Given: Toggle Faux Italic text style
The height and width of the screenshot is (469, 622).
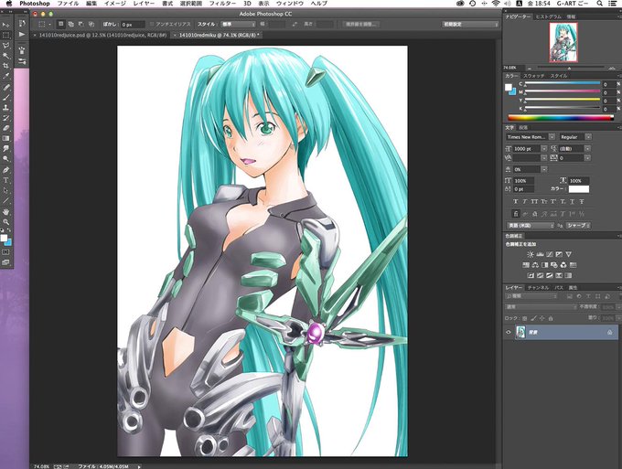Looking at the screenshot, I should 525,201.
